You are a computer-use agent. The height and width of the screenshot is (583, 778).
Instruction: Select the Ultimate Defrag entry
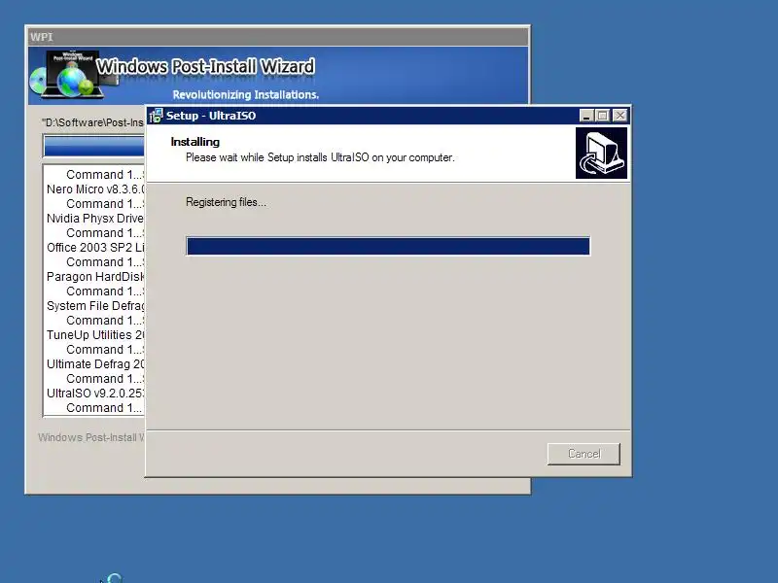[x=95, y=364]
